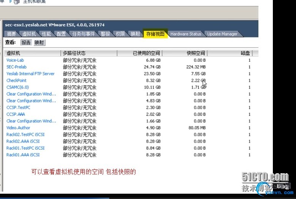Select the 2.02 GB used space cell
Viewport: 296px width, 199px height.
click(153, 114)
